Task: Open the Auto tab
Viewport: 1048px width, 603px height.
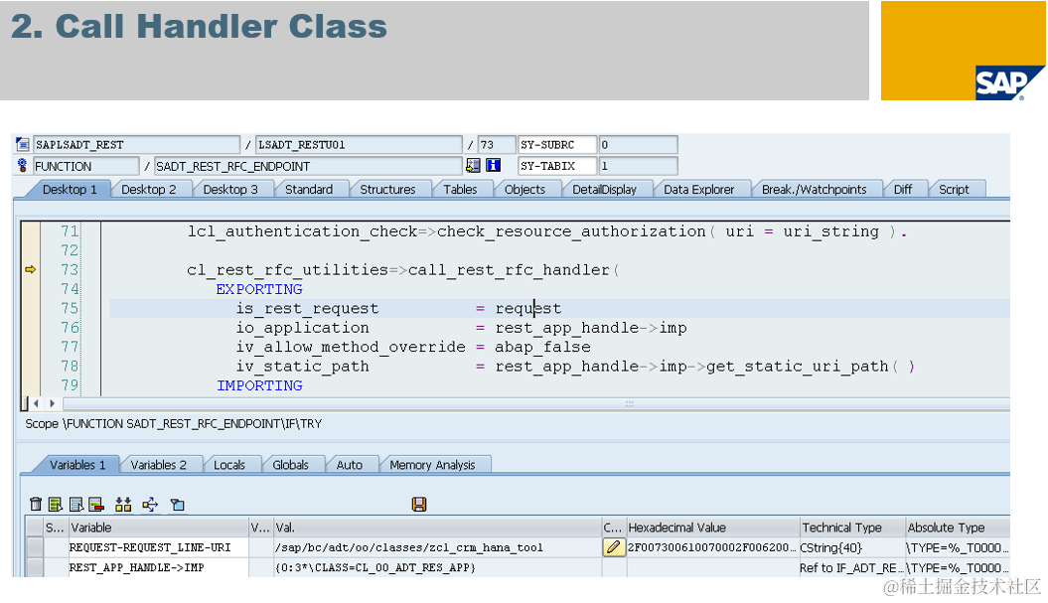Action: tap(349, 465)
